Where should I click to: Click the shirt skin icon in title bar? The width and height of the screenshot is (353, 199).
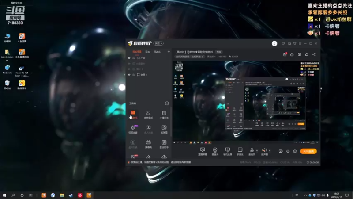295,43
